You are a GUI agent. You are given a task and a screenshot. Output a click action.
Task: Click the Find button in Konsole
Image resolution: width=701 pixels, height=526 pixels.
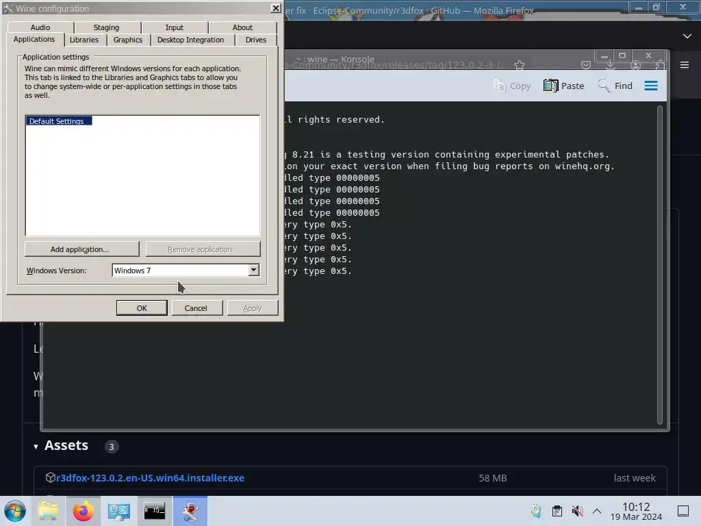pos(615,86)
